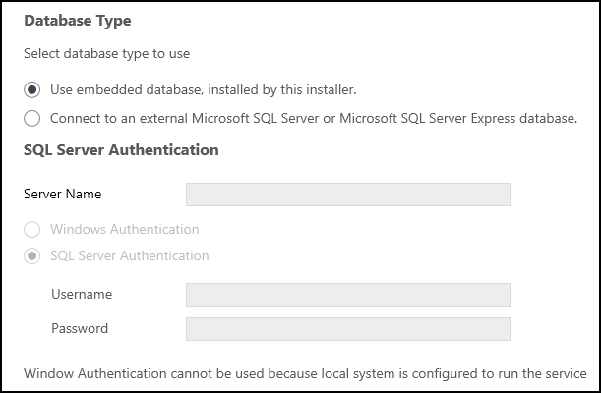This screenshot has height=393, width=601.
Task: Click 'SQL Server Express database' in external option
Action: pos(489,118)
